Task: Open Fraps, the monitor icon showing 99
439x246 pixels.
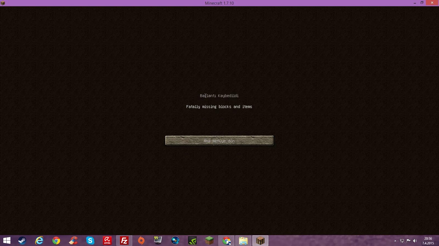Action: coord(158,241)
